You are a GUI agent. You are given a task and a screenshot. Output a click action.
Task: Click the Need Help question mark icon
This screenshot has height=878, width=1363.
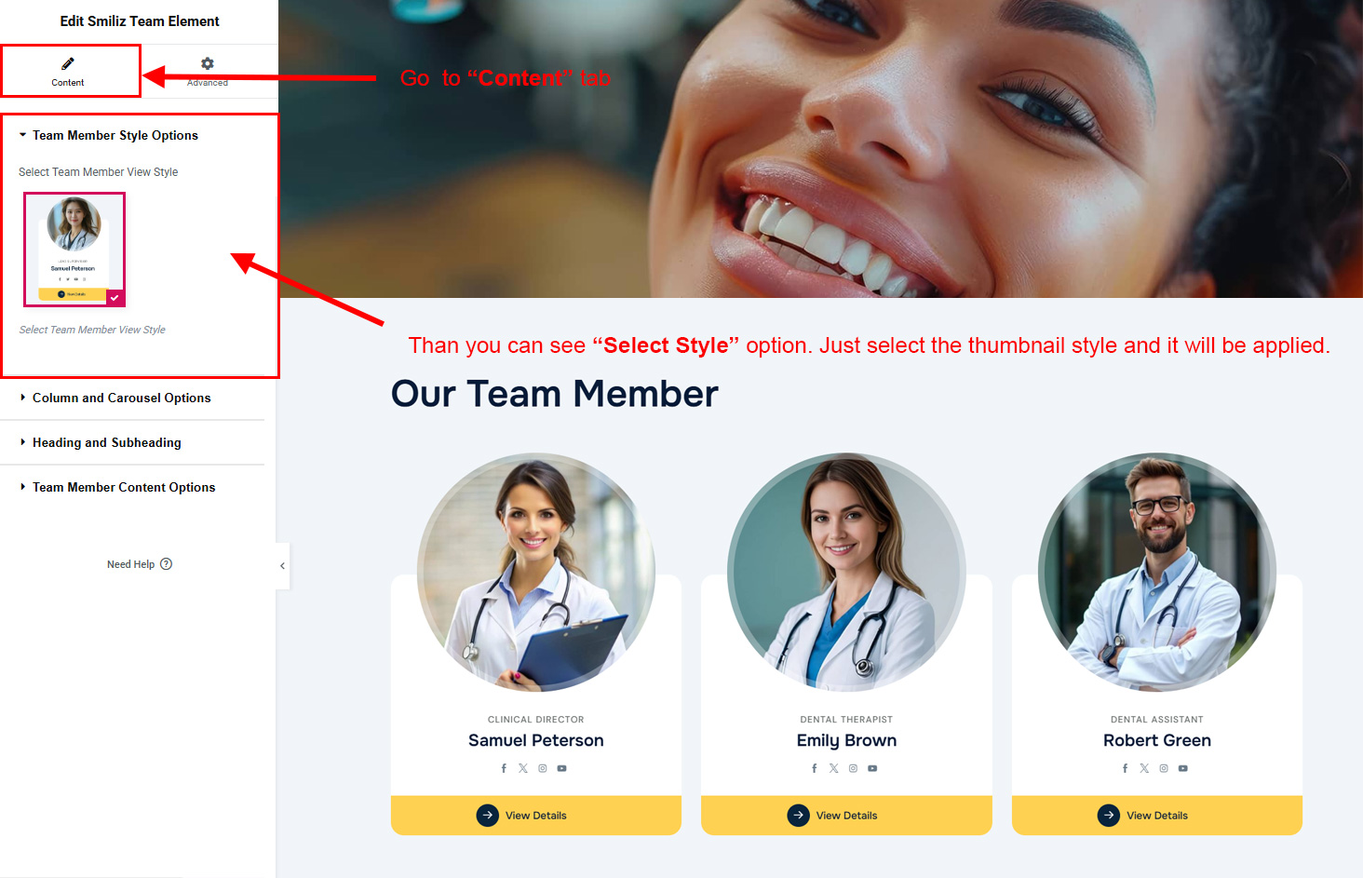tap(167, 564)
